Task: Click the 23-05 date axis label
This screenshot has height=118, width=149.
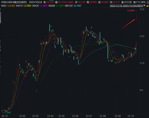Action: pos(61,116)
